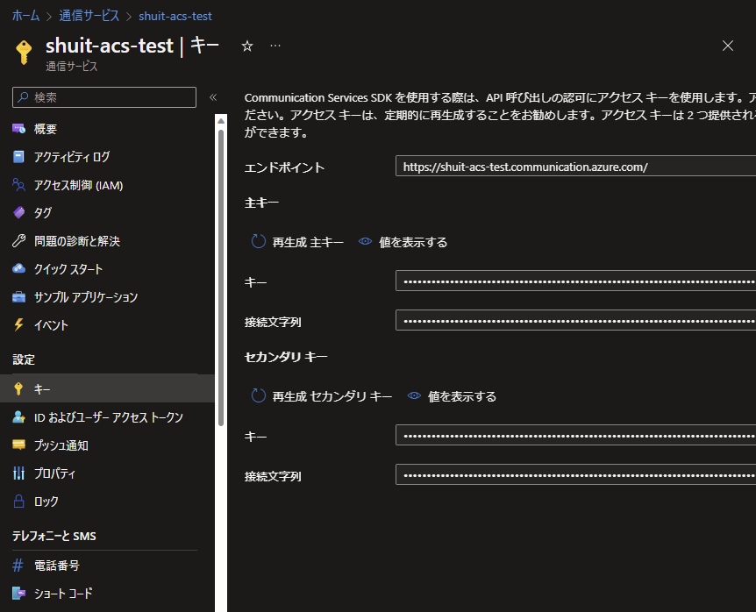Click the プッシュ通知 icon
756x612 pixels.
(x=18, y=445)
